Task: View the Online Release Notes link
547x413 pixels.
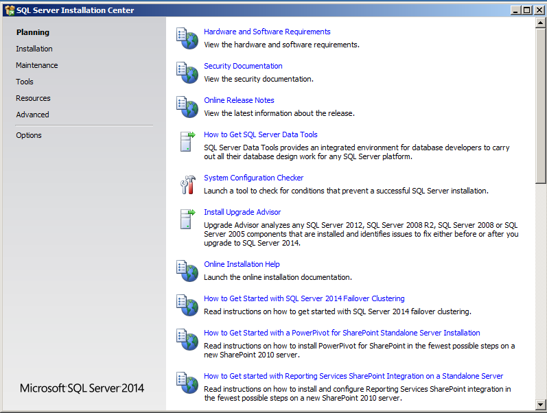Action: tap(239, 100)
